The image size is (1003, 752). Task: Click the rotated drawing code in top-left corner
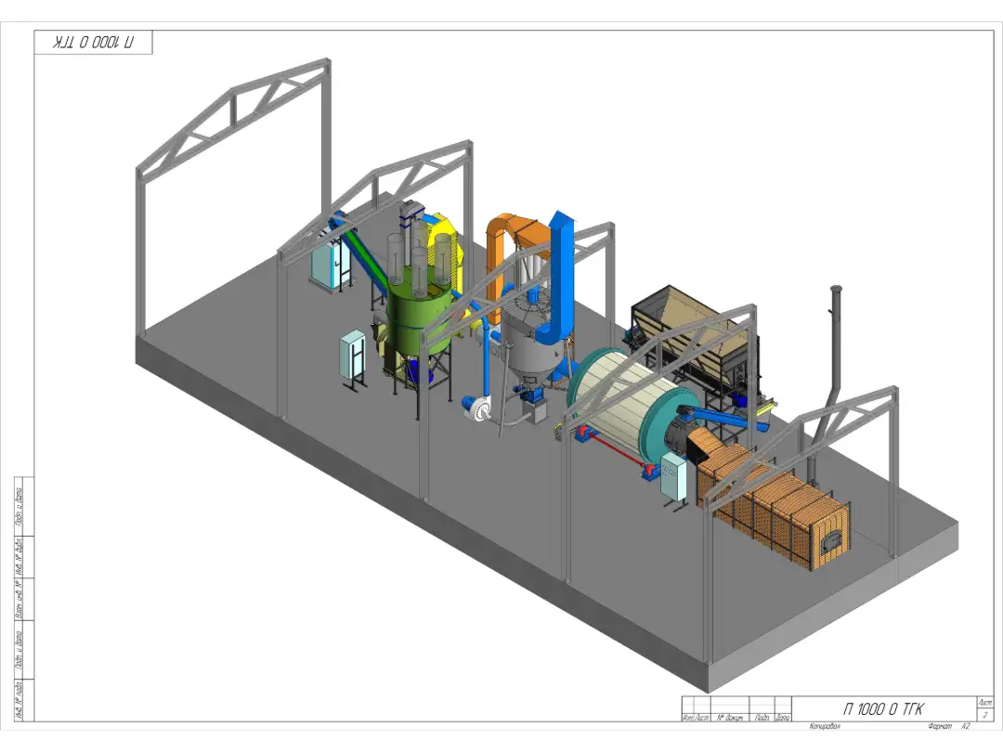(93, 43)
